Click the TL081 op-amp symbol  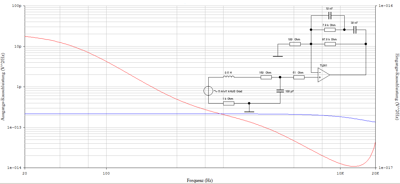[x=324, y=75]
